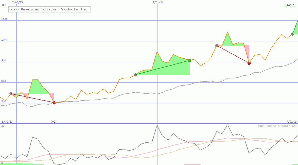Click the 700 price axis label
The height and width of the screenshot is (165, 298).
point(4,102)
